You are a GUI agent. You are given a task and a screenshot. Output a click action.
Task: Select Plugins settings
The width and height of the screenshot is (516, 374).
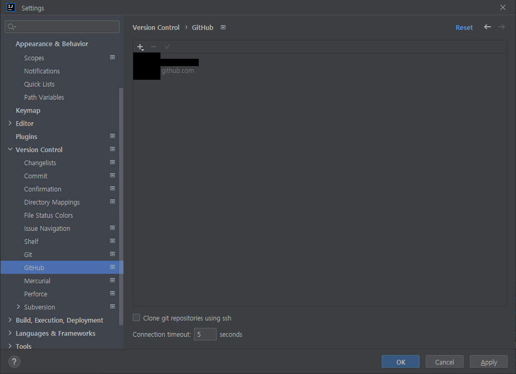(26, 136)
